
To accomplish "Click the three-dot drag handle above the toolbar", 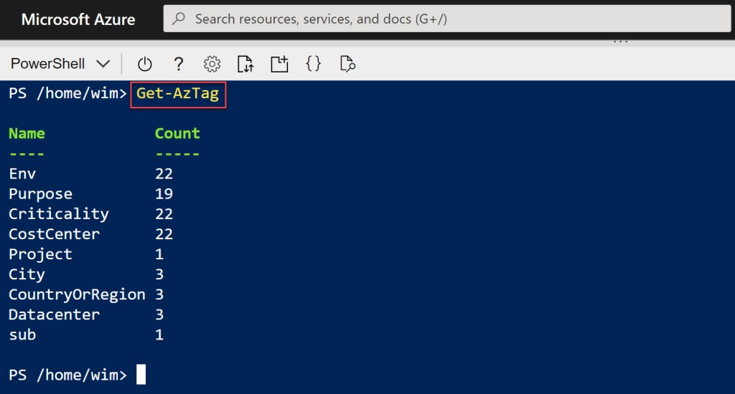I will pyautogui.click(x=621, y=42).
